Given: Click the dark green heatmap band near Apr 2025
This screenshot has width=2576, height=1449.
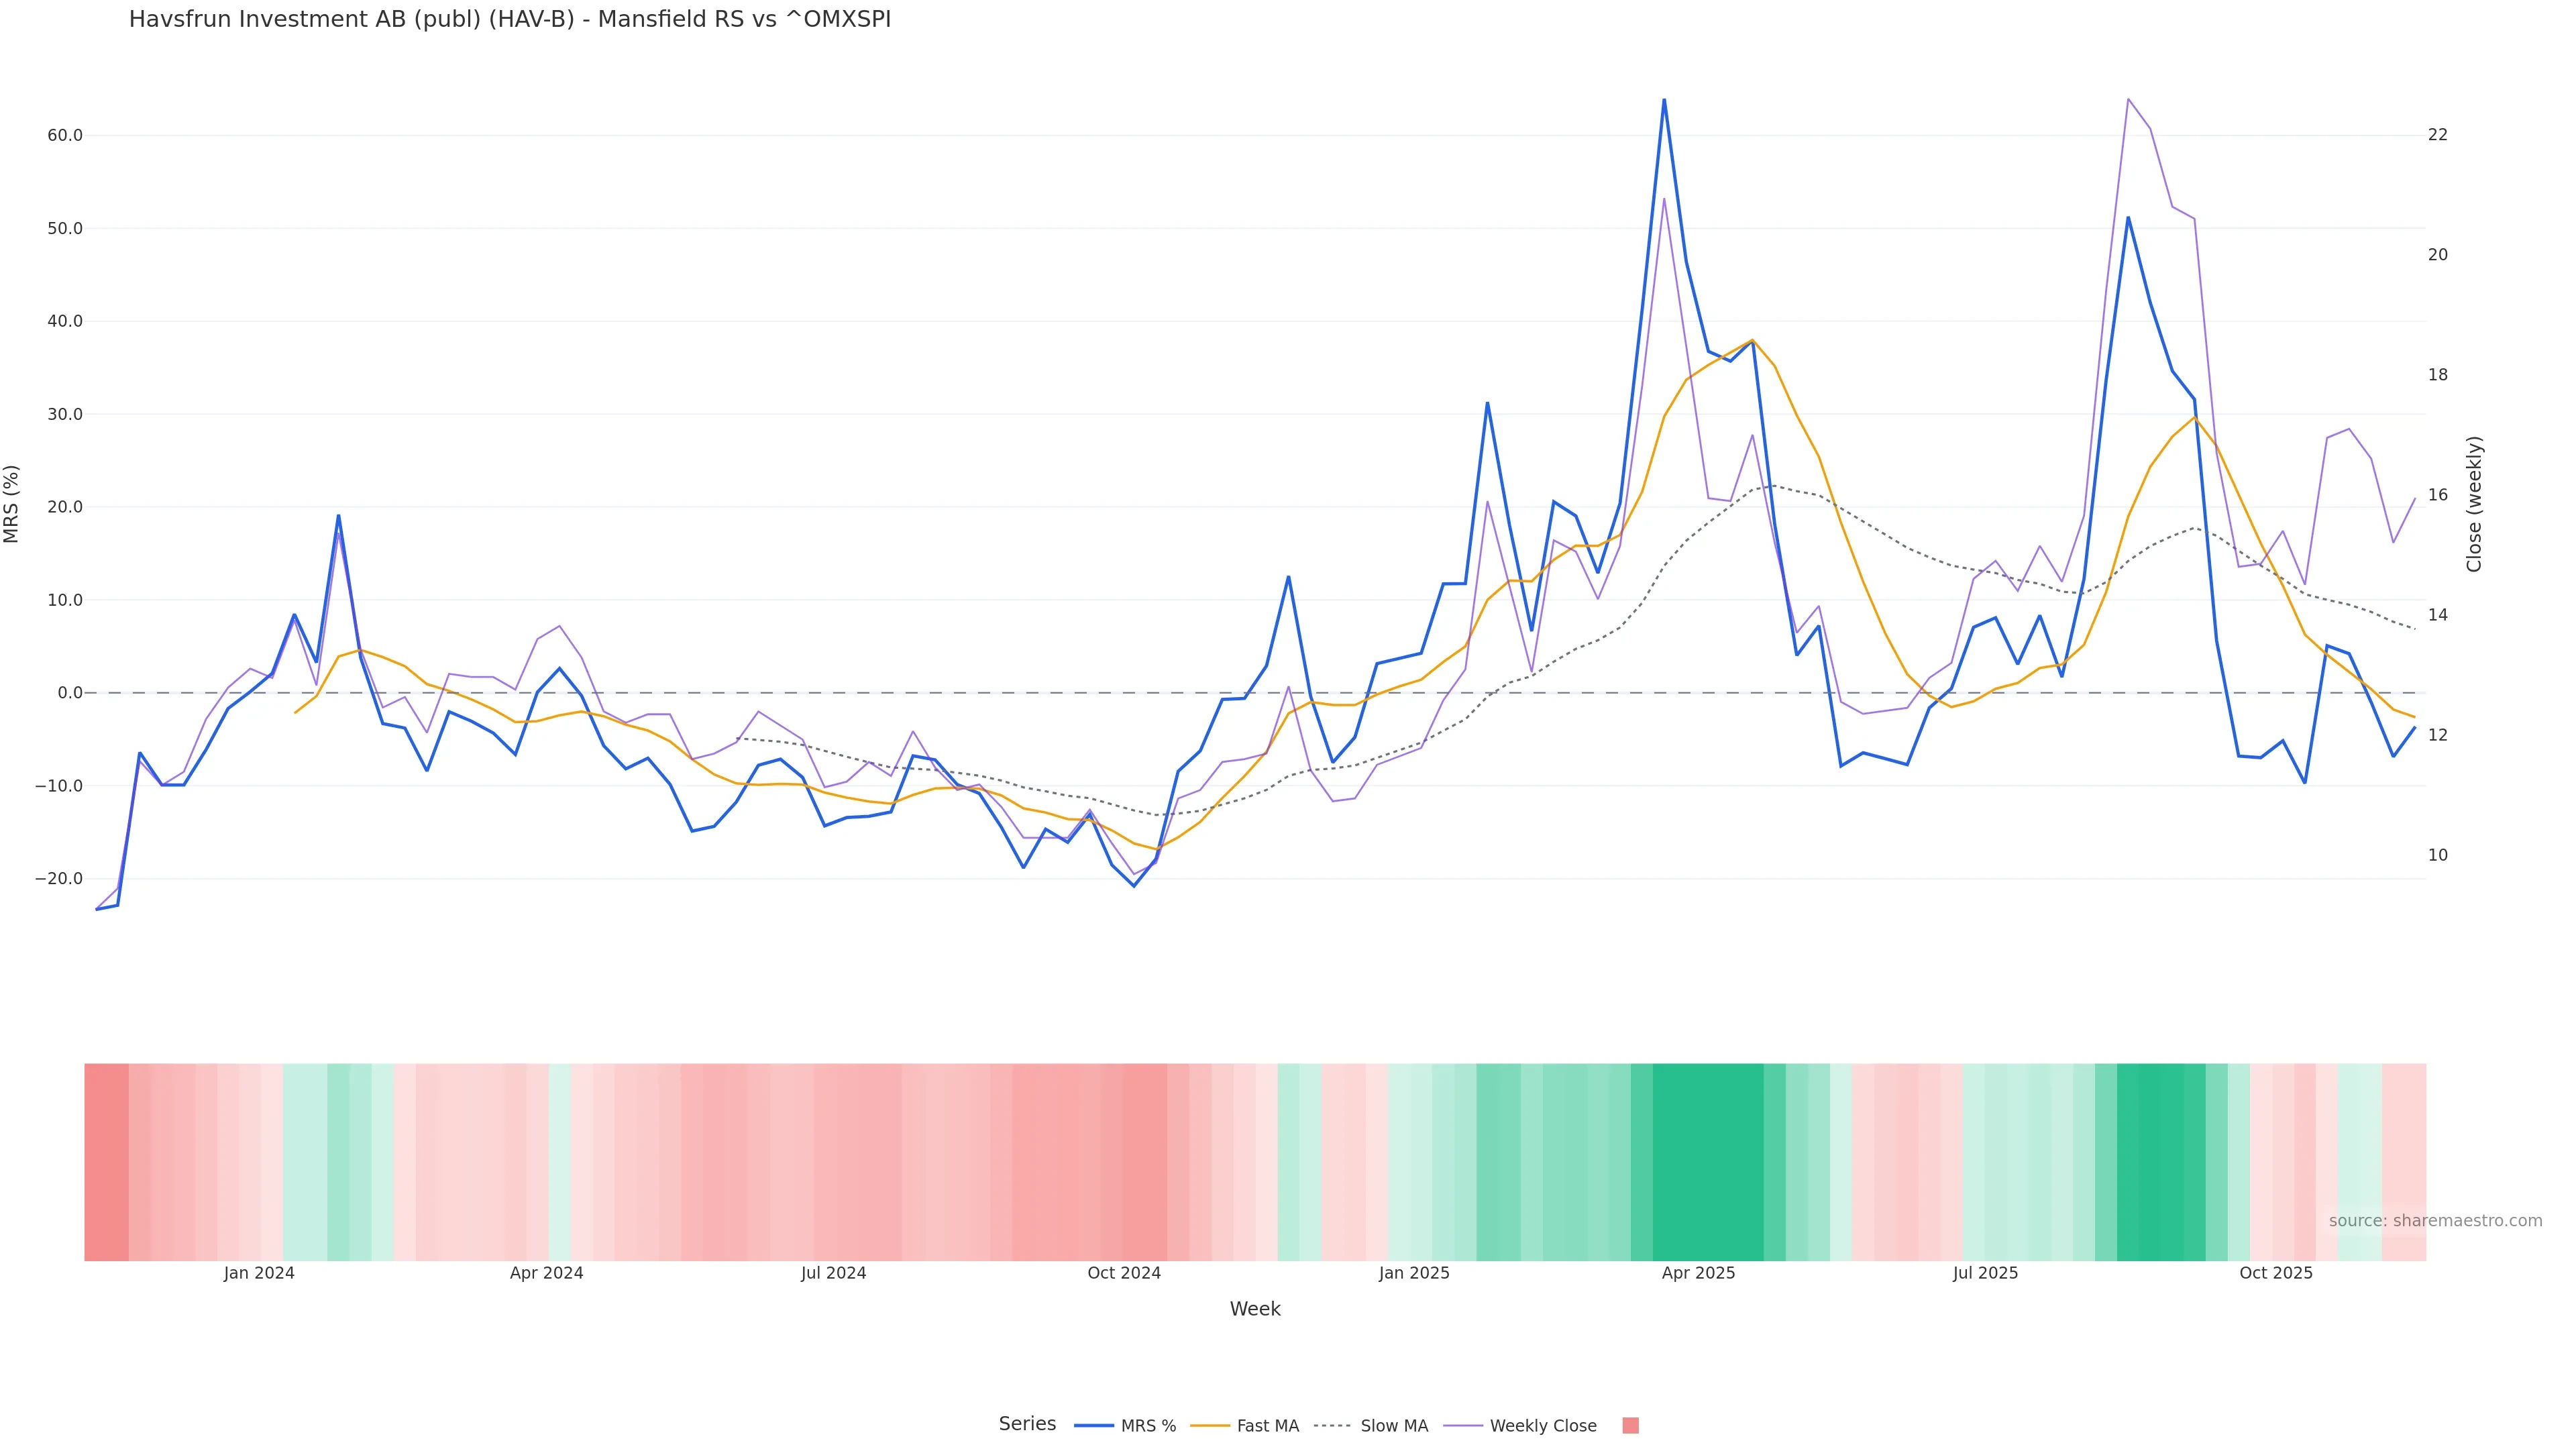Looking at the screenshot, I should (1707, 1161).
